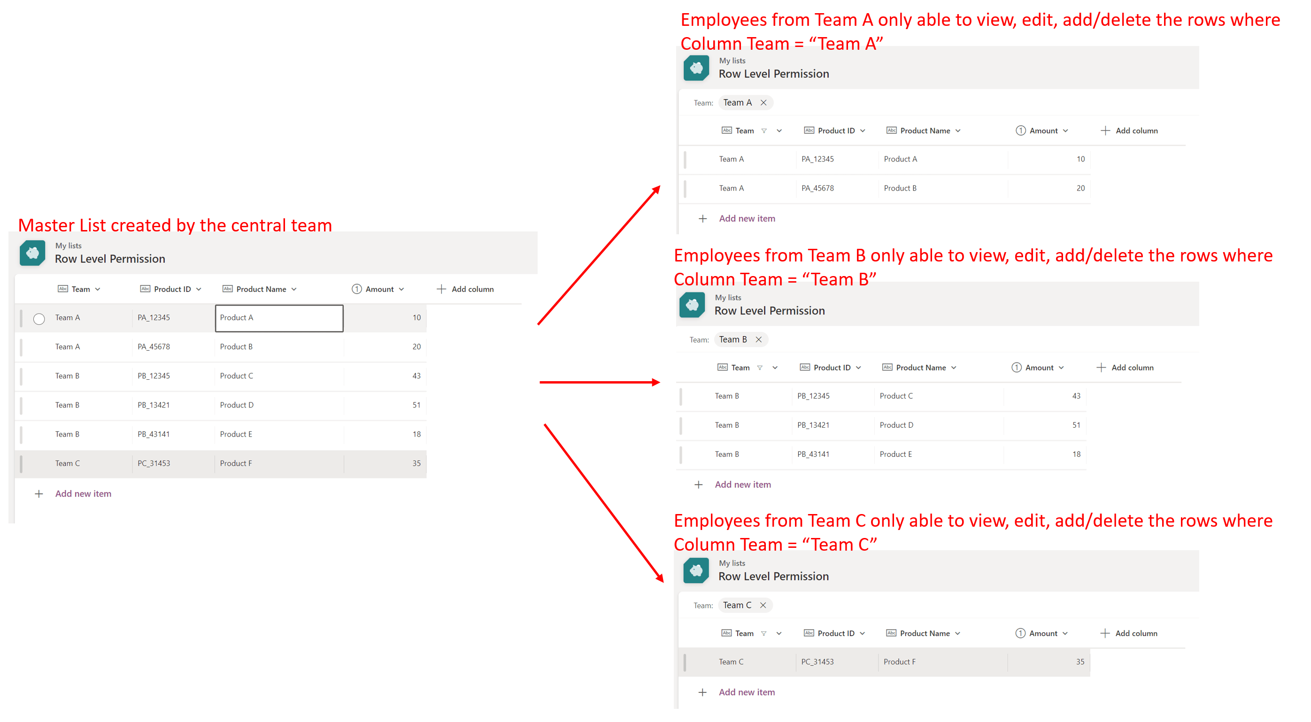Dismiss the Team C filter chip
Image resolution: width=1311 pixels, height=722 pixels.
763,605
